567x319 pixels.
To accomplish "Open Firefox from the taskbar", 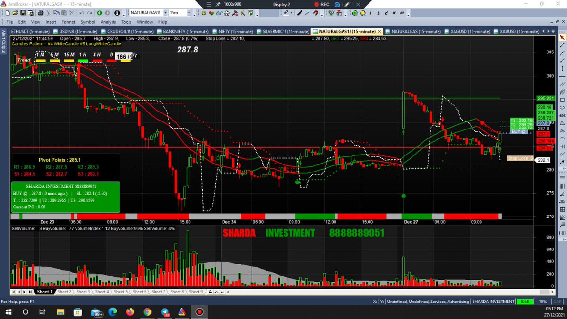I will click(130, 312).
